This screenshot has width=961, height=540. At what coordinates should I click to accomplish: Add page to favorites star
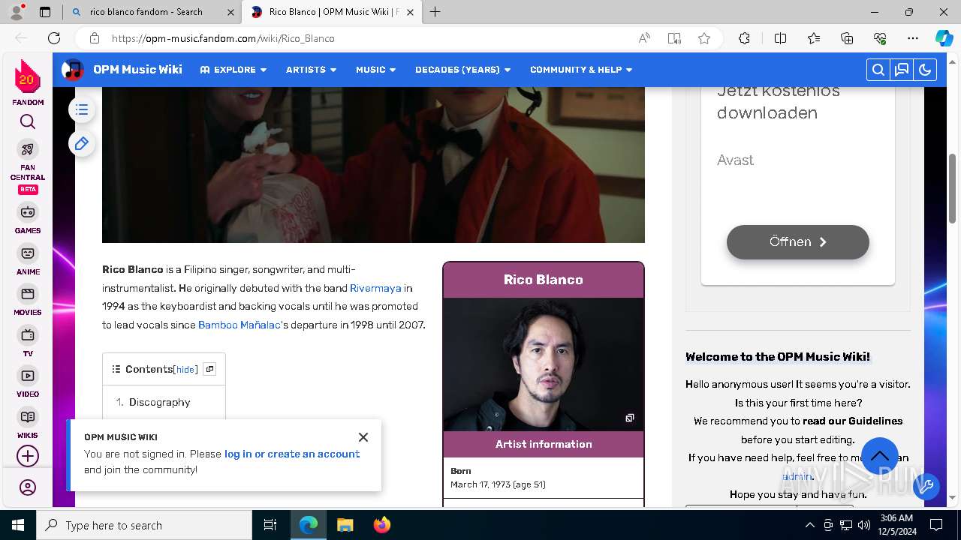coord(703,38)
